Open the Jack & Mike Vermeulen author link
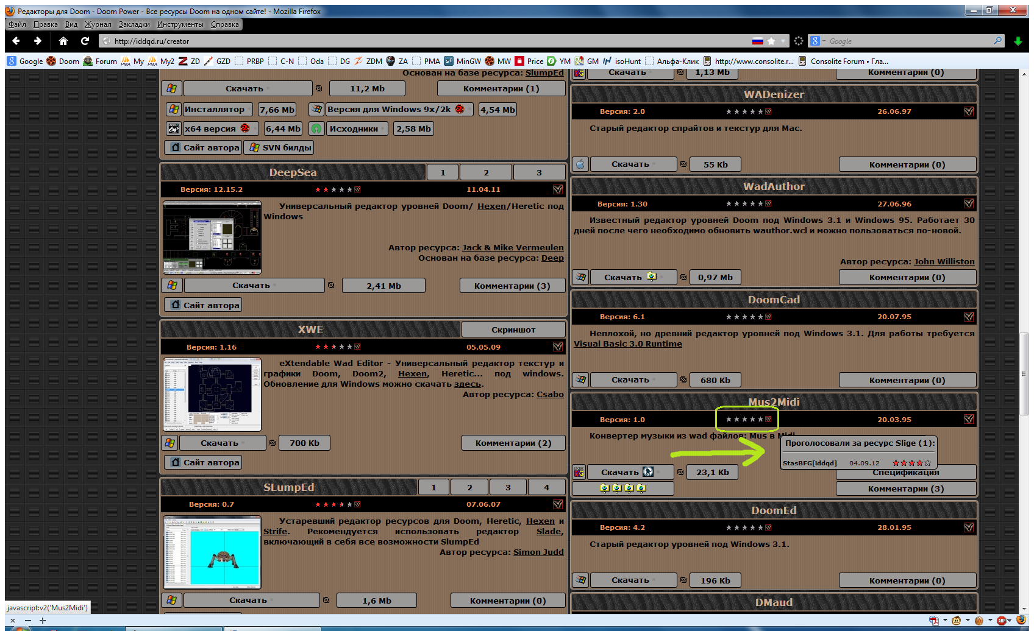 (512, 247)
